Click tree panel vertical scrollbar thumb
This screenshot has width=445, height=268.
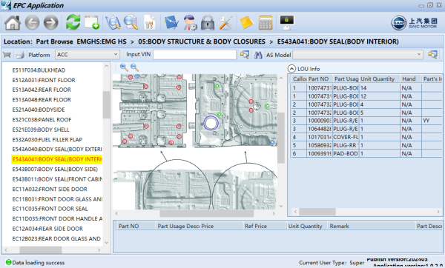coord(106,104)
